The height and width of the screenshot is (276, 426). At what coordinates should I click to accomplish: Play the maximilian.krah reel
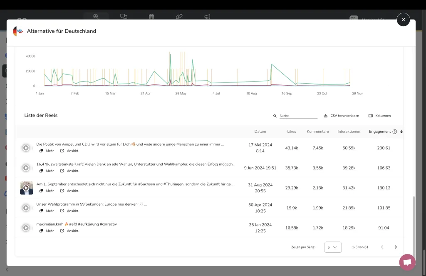26,228
